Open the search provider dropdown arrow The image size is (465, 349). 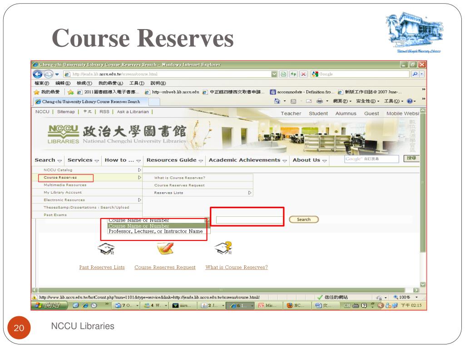pos(422,74)
